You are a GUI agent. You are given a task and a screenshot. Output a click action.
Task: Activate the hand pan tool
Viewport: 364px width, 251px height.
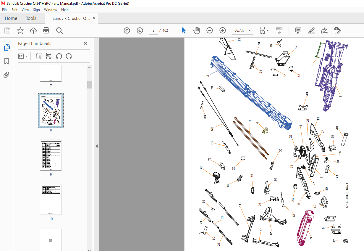tap(197, 30)
